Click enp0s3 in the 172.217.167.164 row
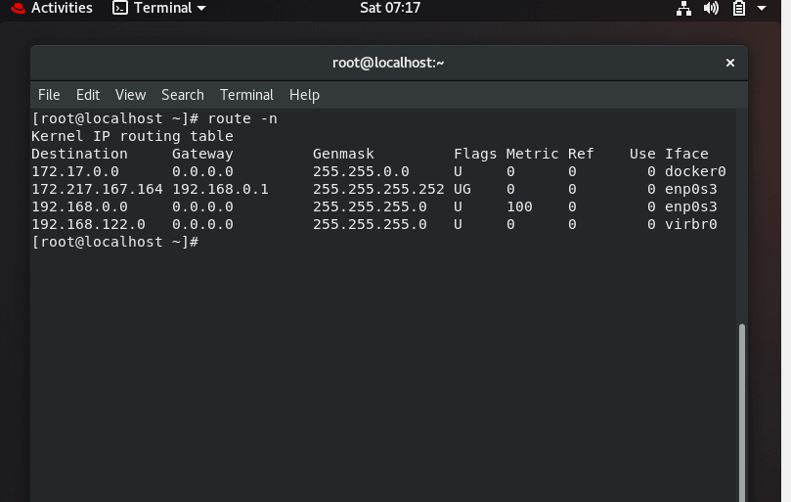This screenshot has height=502, width=791. coord(691,190)
